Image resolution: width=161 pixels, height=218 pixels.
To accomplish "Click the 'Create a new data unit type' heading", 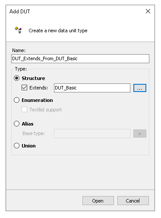I will point(58,31).
